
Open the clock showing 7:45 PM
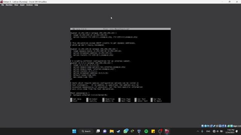point(230,131)
